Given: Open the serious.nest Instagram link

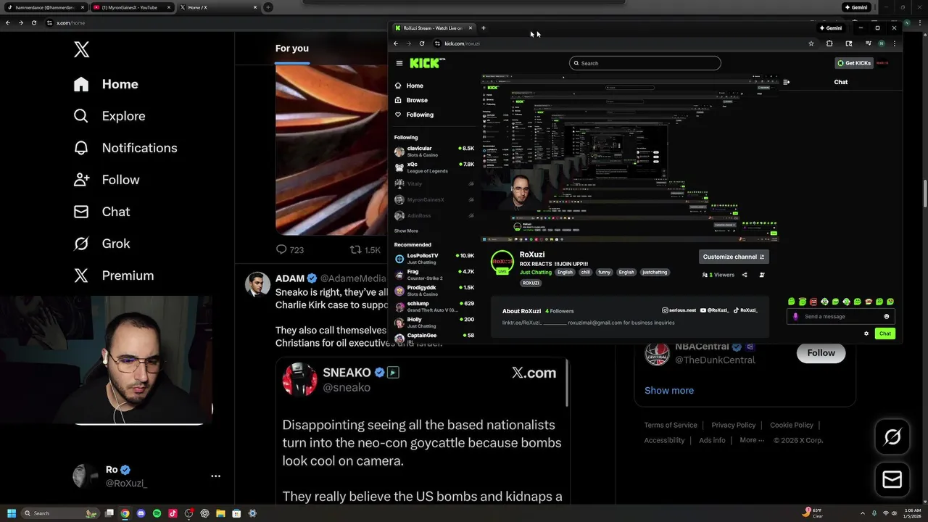Looking at the screenshot, I should [x=679, y=310].
